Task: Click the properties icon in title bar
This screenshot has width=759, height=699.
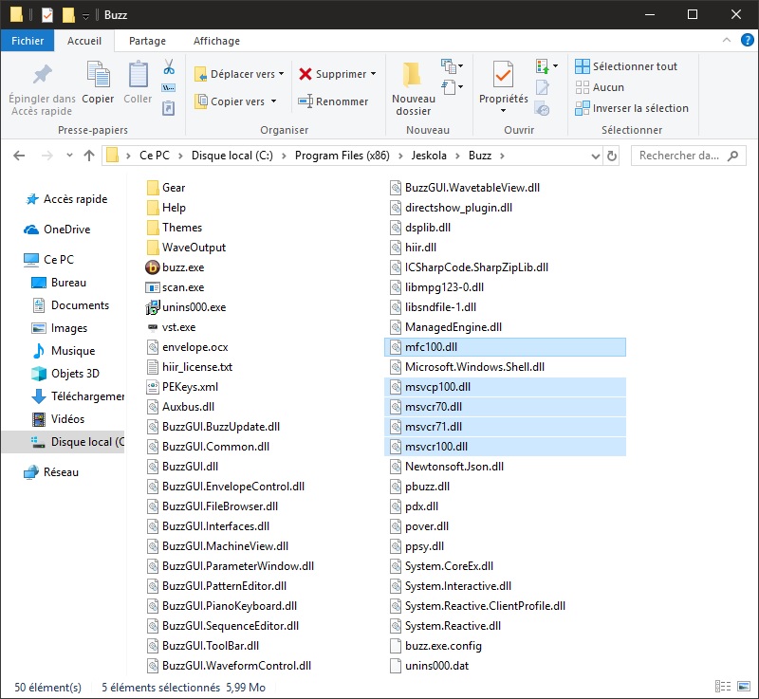Action: point(46,15)
